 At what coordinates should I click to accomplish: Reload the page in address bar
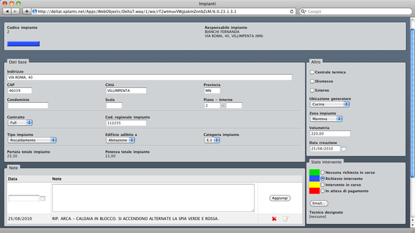(292, 12)
